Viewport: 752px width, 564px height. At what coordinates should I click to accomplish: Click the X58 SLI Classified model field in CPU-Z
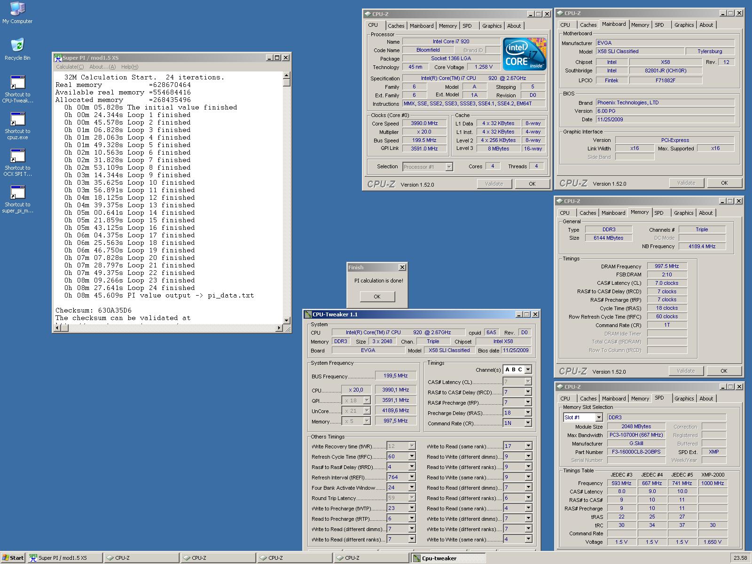click(639, 51)
